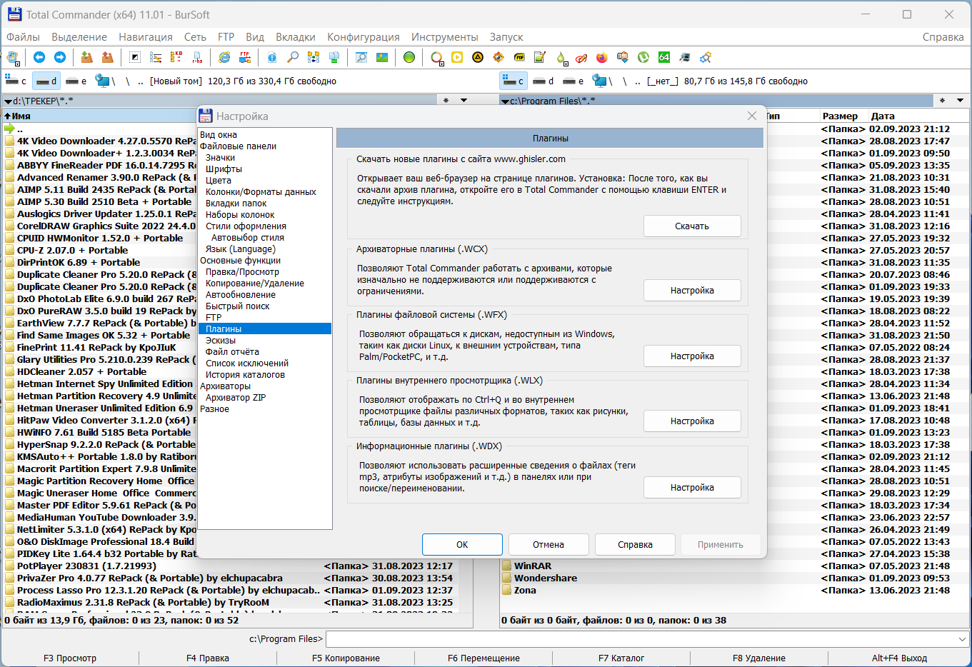Open the command line history dropdown
This screenshot has height=667, width=972.
point(961,639)
